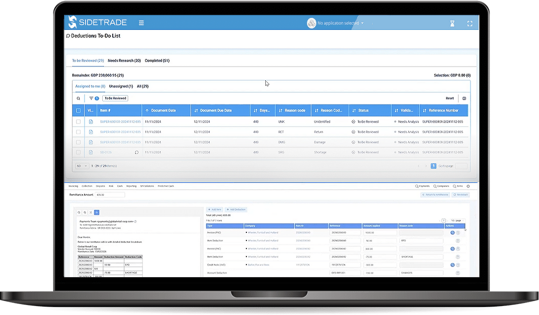Click the search icon above deductions table
Image resolution: width=539 pixels, height=315 pixels.
[x=78, y=99]
